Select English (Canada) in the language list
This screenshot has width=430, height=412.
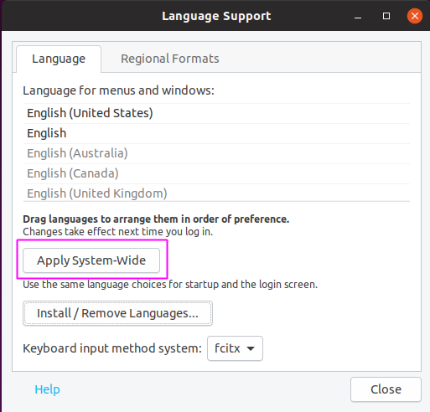click(216, 173)
